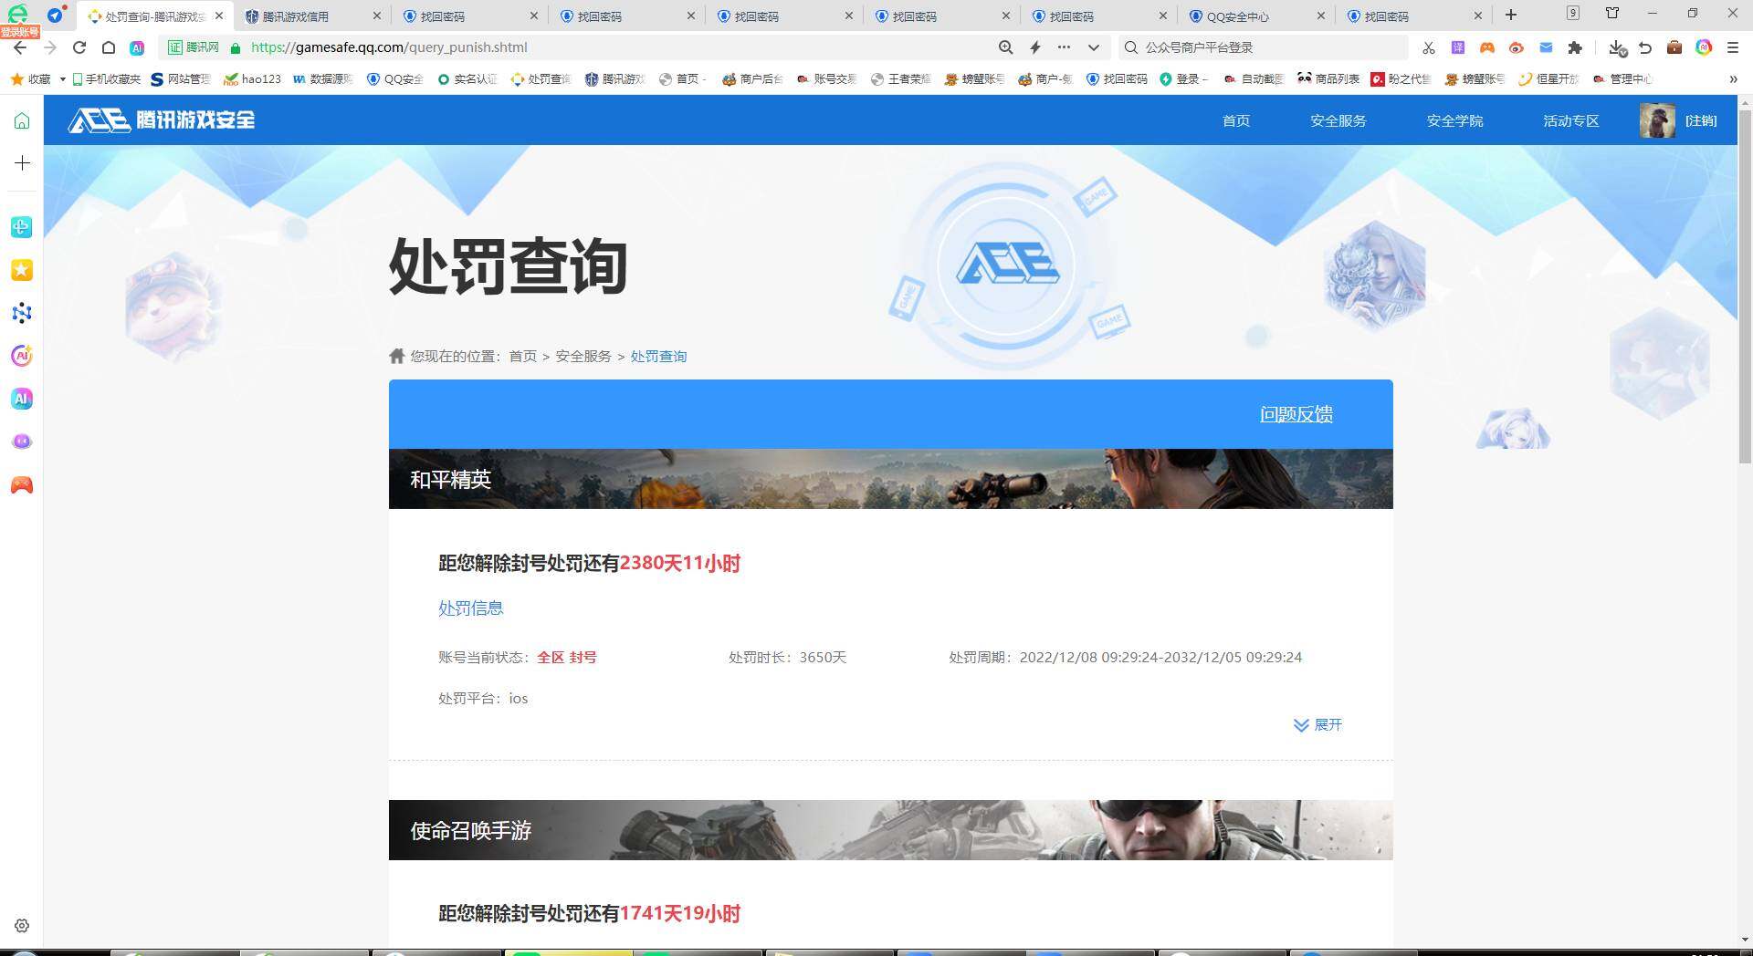The height and width of the screenshot is (956, 1753).
Task: Click the 使命召唤手游 game banner
Action: click(891, 830)
